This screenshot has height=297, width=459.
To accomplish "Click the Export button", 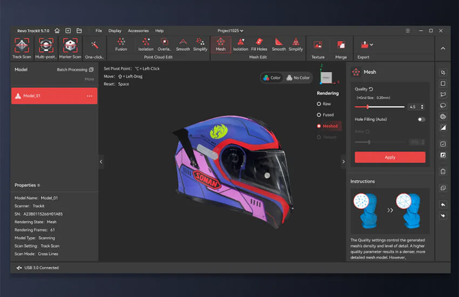I will [363, 49].
